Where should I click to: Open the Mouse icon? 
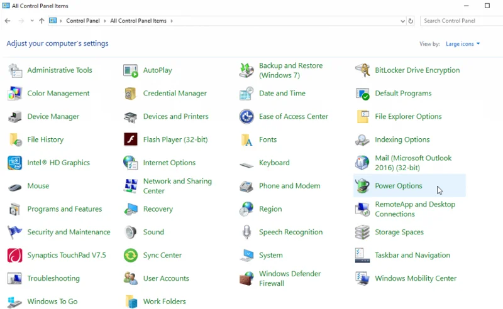pos(14,187)
